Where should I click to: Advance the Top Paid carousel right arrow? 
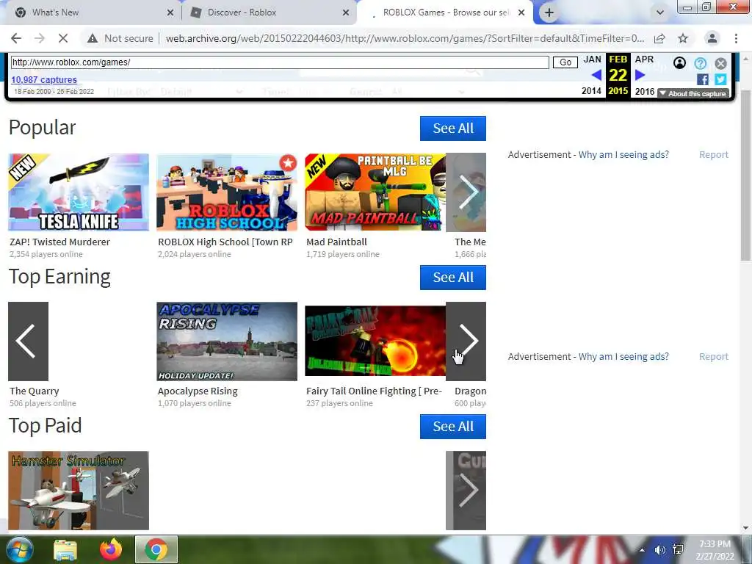click(466, 491)
